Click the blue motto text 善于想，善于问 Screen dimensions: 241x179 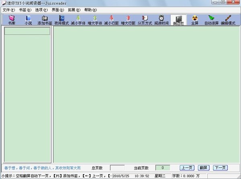pos(43,168)
